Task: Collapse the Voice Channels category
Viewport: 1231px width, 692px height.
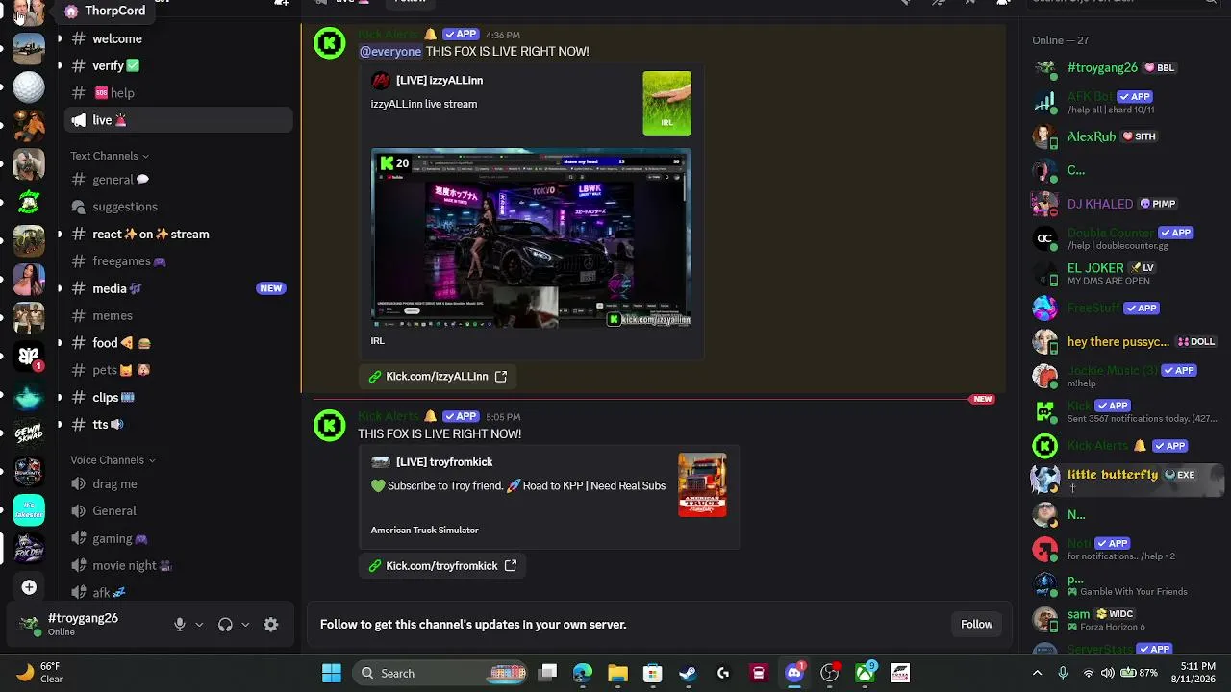Action: click(x=113, y=460)
